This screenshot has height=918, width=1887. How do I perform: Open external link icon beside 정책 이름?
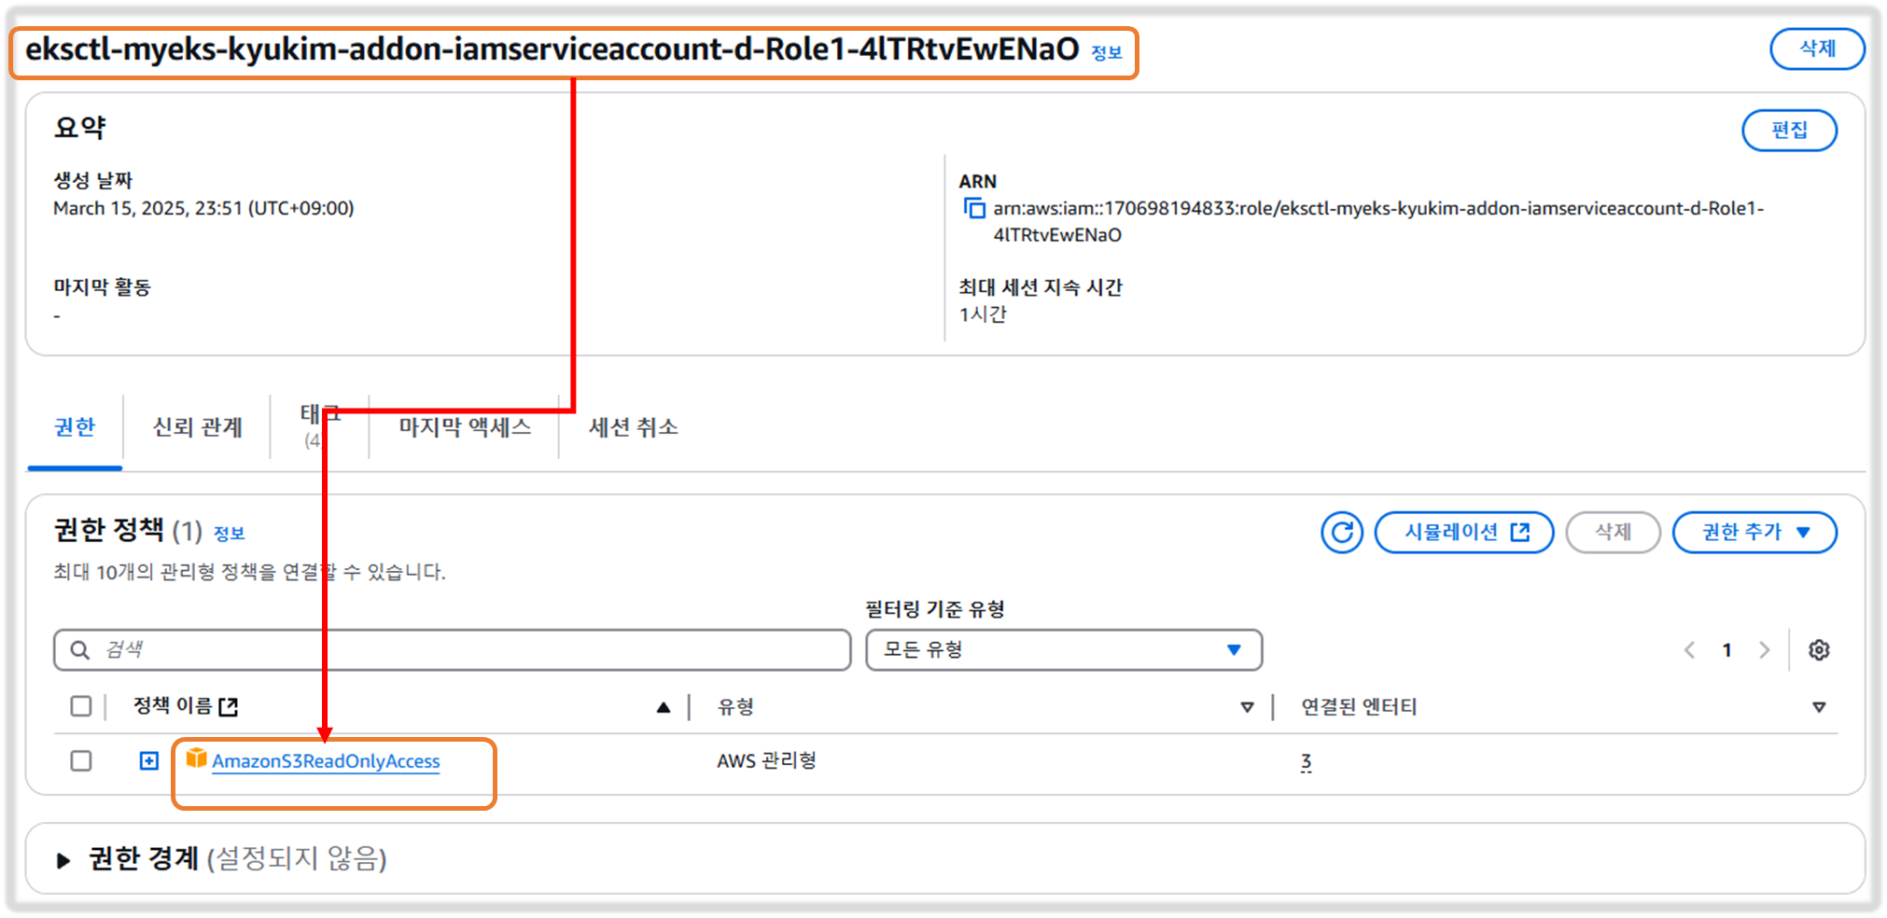point(229,707)
